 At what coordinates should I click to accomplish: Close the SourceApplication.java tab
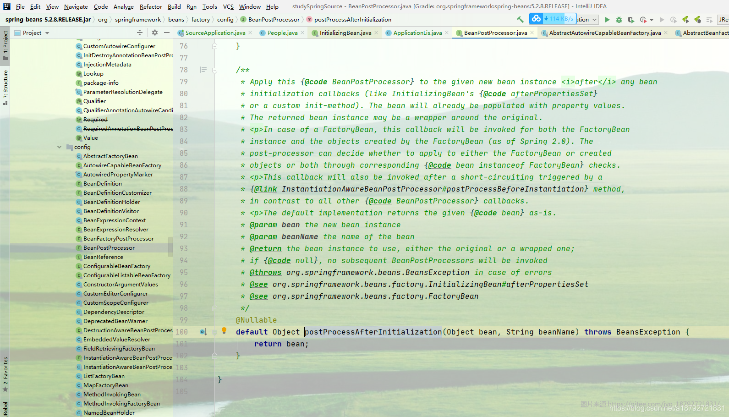pyautogui.click(x=250, y=33)
